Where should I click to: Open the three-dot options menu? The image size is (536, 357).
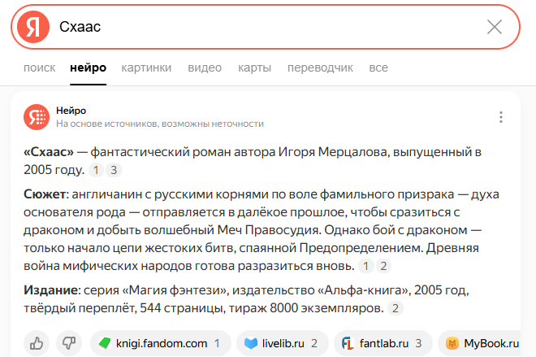501,117
